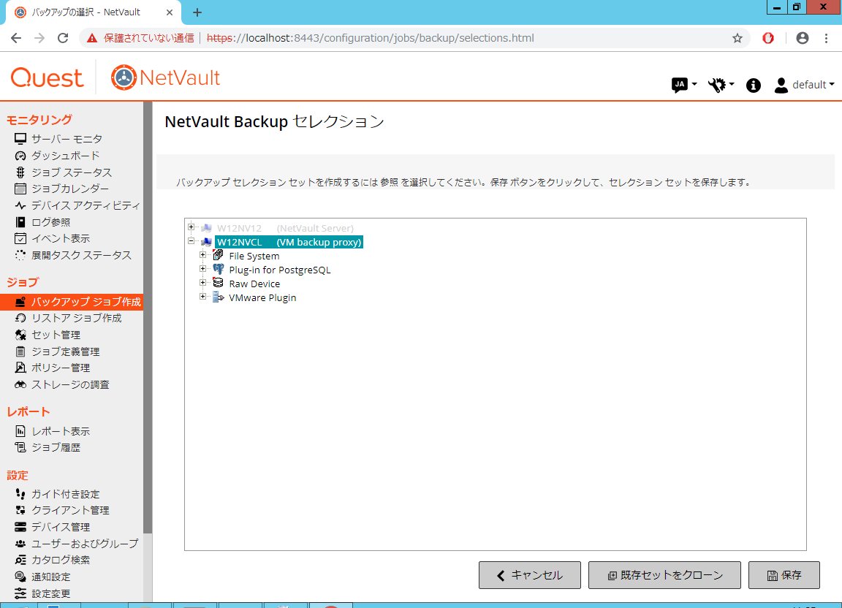Screen dimensions: 842x608
Task: Click the report icon beside レポート表示
Action: click(20, 430)
